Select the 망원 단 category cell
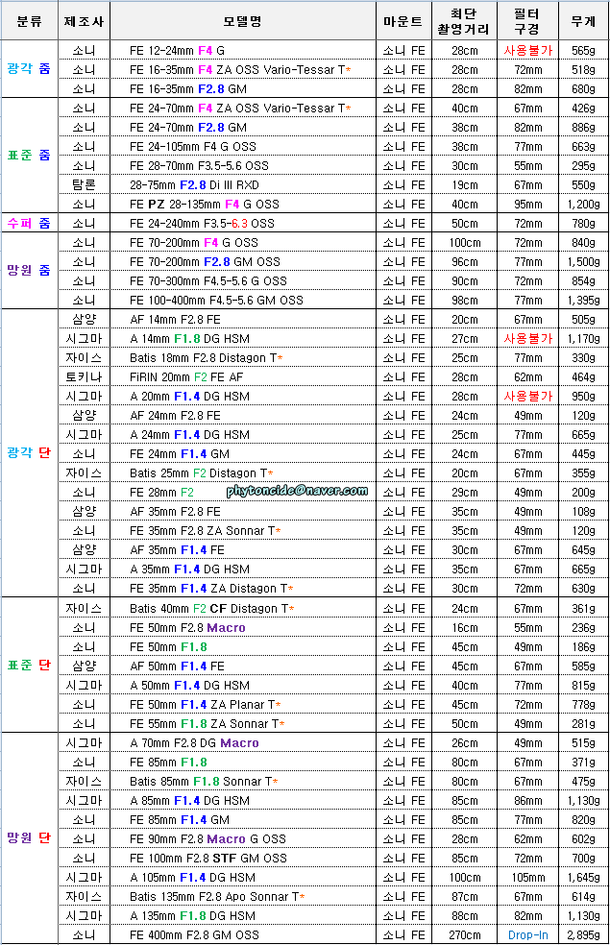This screenshot has width=610, height=945. click(x=29, y=837)
